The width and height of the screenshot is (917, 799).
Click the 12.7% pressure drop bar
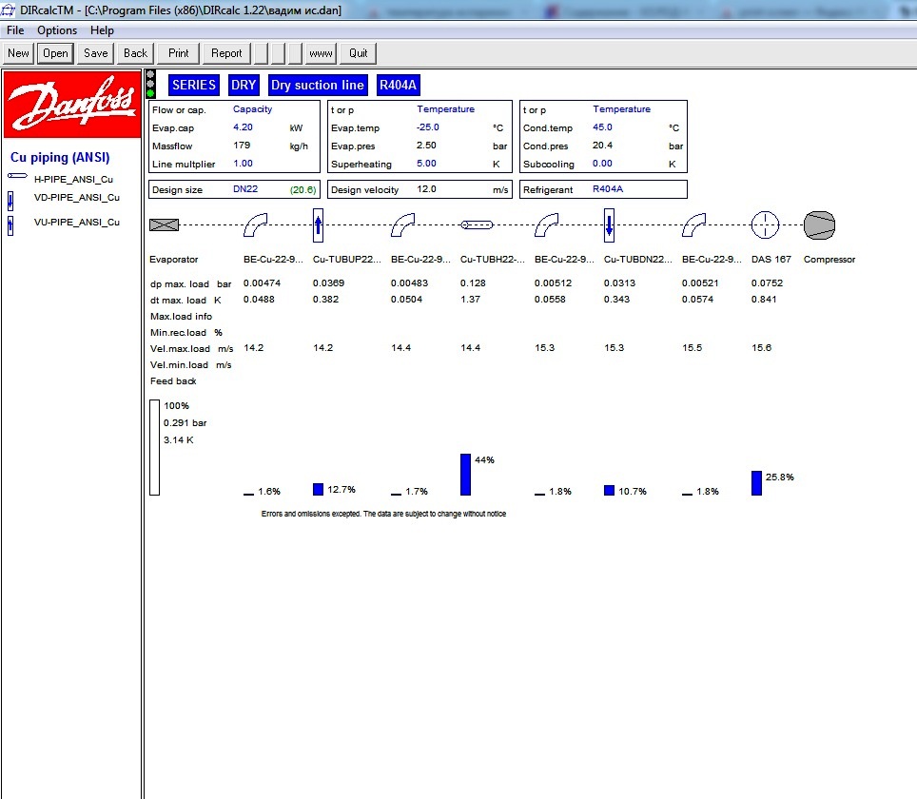pos(318,489)
